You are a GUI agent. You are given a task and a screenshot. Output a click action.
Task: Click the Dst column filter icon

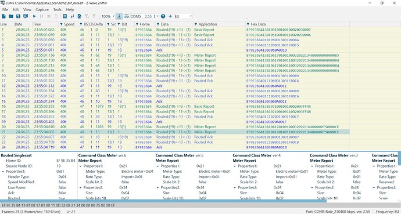119,24
